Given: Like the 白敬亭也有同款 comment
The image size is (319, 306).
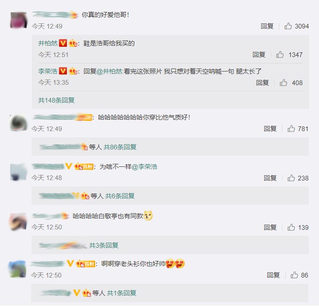Looking at the screenshot, I should pos(291,227).
